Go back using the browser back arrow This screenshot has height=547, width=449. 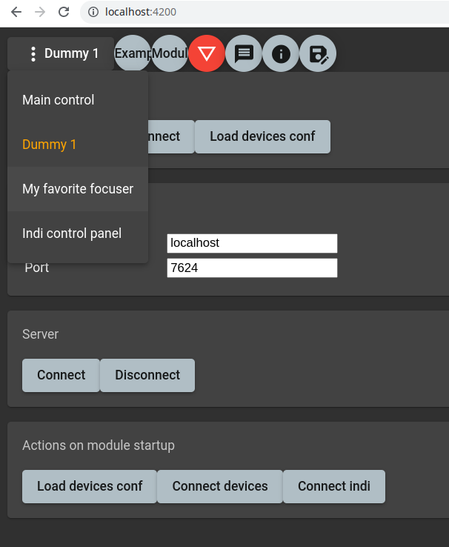click(x=16, y=12)
